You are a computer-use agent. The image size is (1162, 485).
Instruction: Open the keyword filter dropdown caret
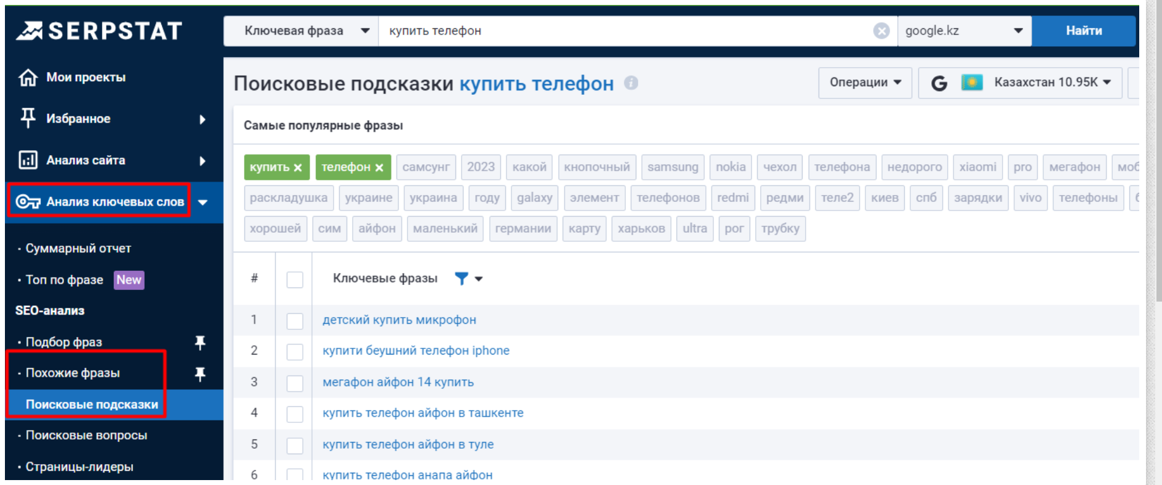pos(479,279)
